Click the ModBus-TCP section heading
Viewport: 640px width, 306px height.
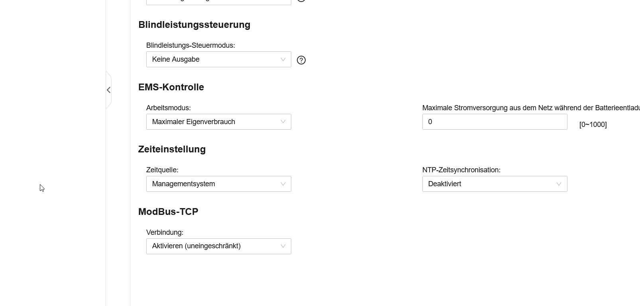pos(168,212)
